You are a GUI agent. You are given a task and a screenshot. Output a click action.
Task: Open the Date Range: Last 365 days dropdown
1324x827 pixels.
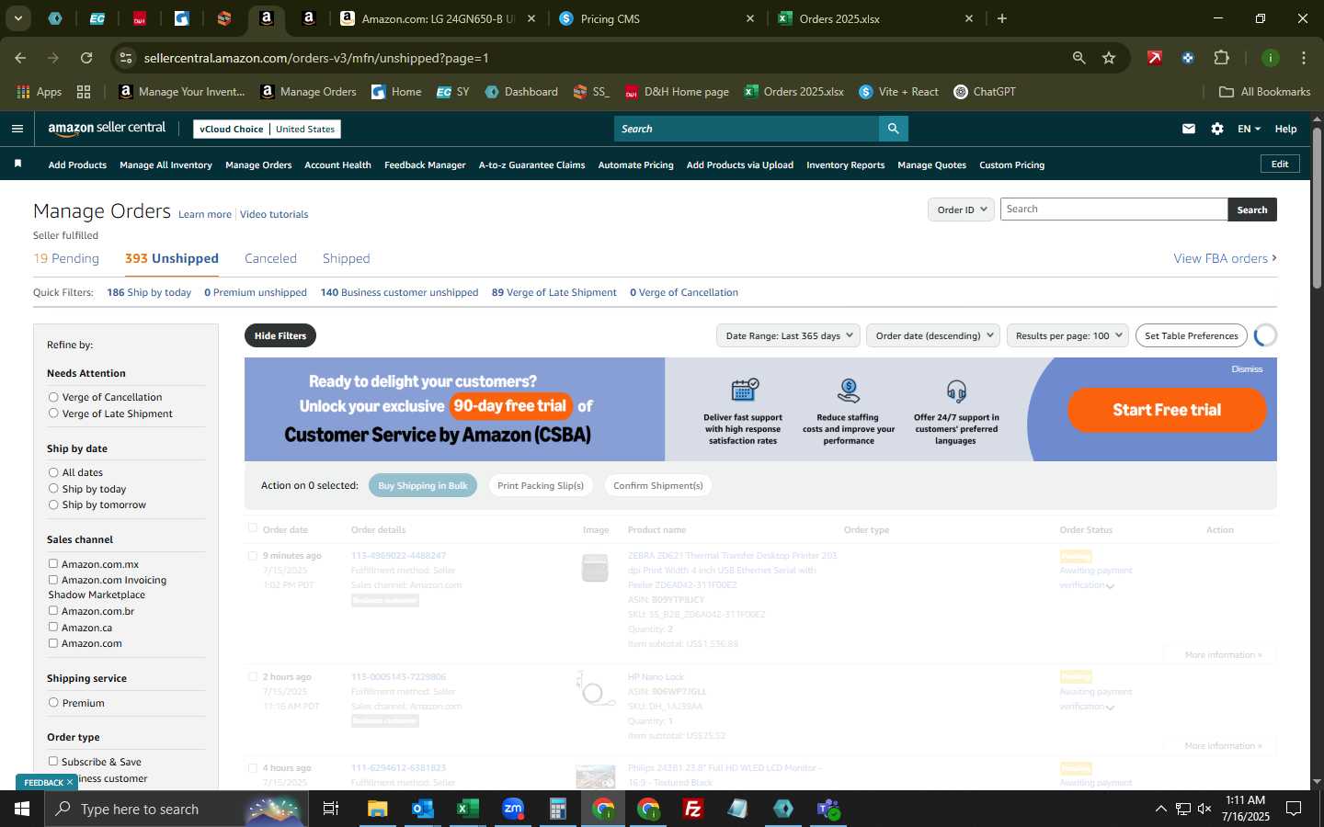tap(788, 335)
